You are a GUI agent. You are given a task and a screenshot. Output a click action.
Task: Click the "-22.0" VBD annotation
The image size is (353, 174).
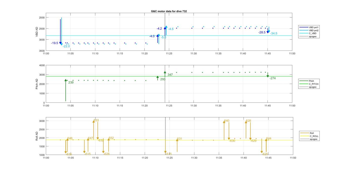pos(66,46)
